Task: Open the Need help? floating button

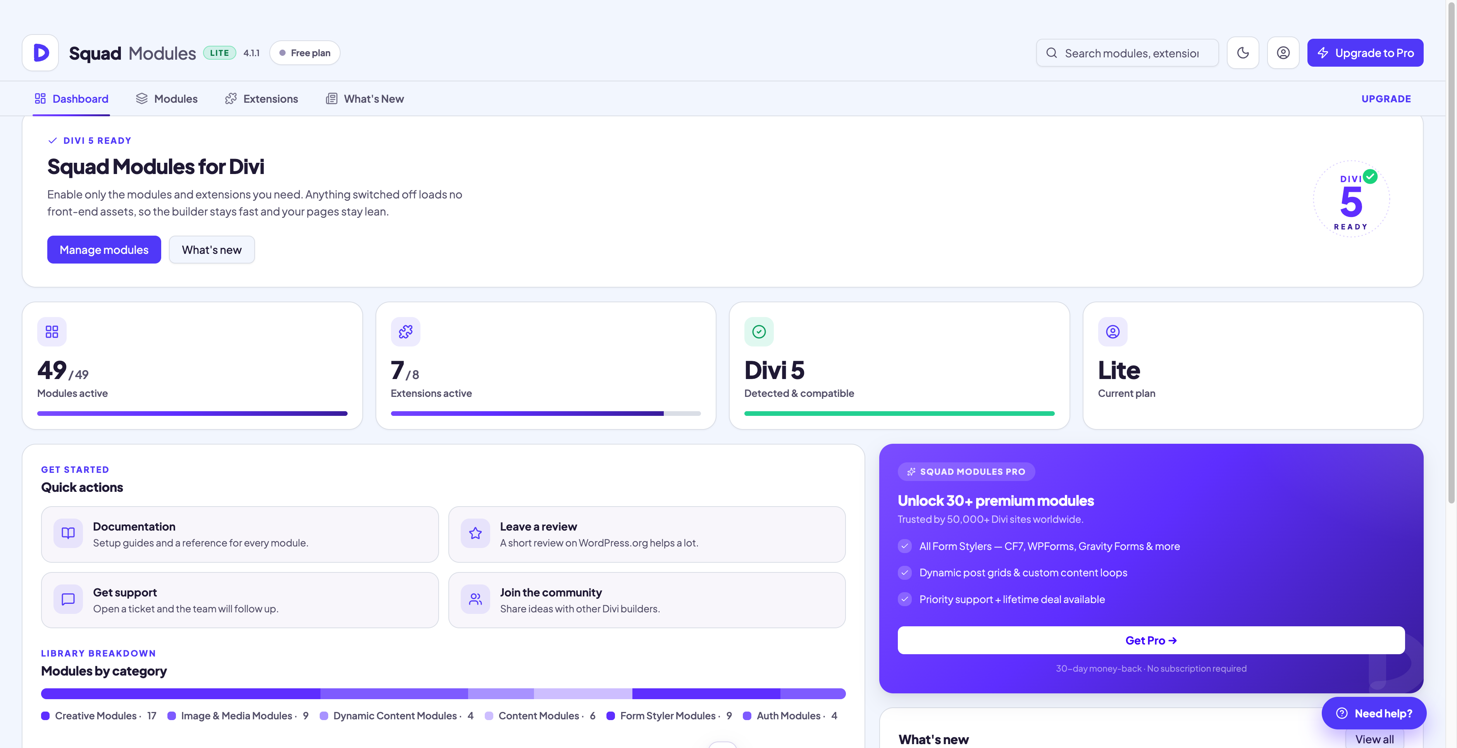Action: point(1374,714)
